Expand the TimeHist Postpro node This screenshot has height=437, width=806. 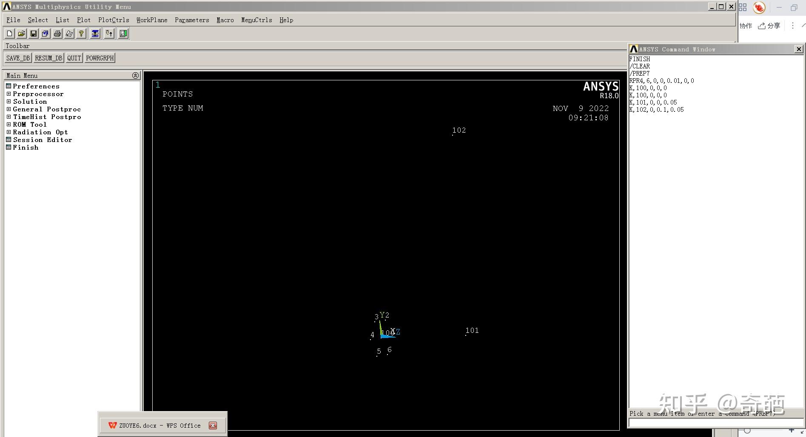point(9,117)
